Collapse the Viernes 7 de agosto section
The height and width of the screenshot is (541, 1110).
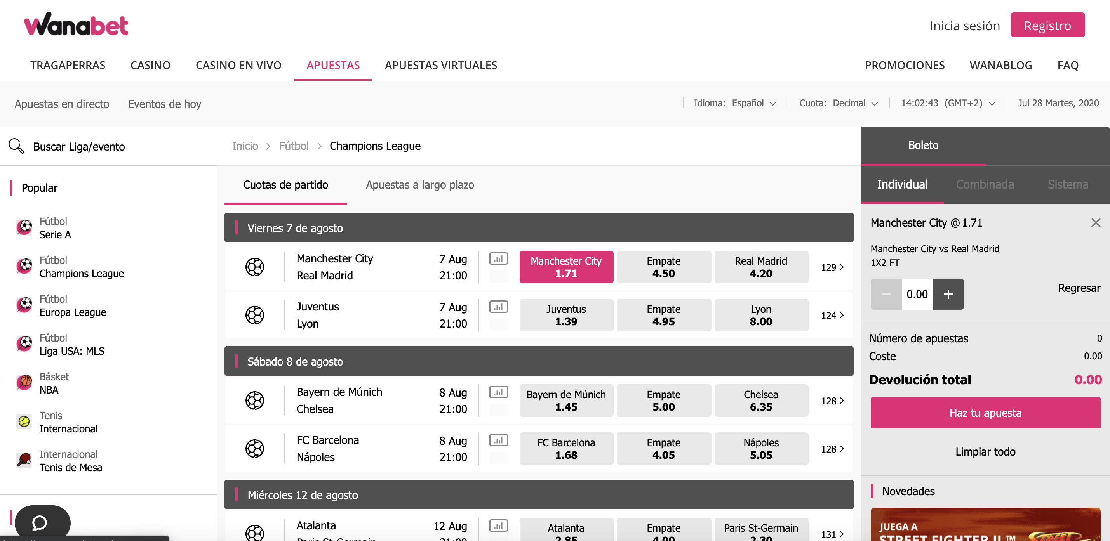539,228
